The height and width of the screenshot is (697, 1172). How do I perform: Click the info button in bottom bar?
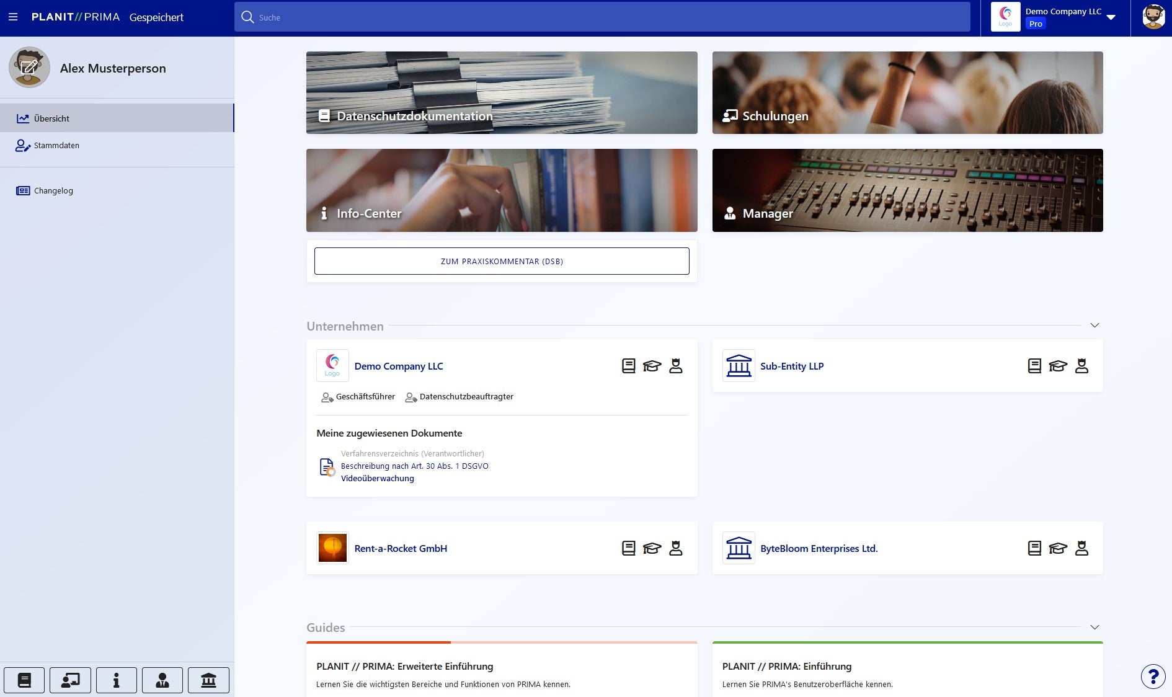(116, 680)
